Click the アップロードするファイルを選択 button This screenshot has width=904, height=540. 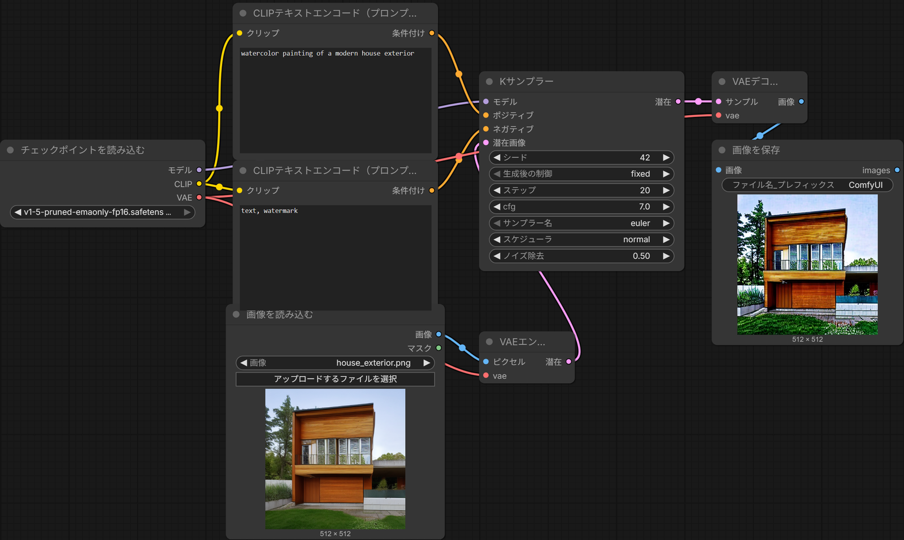click(335, 379)
